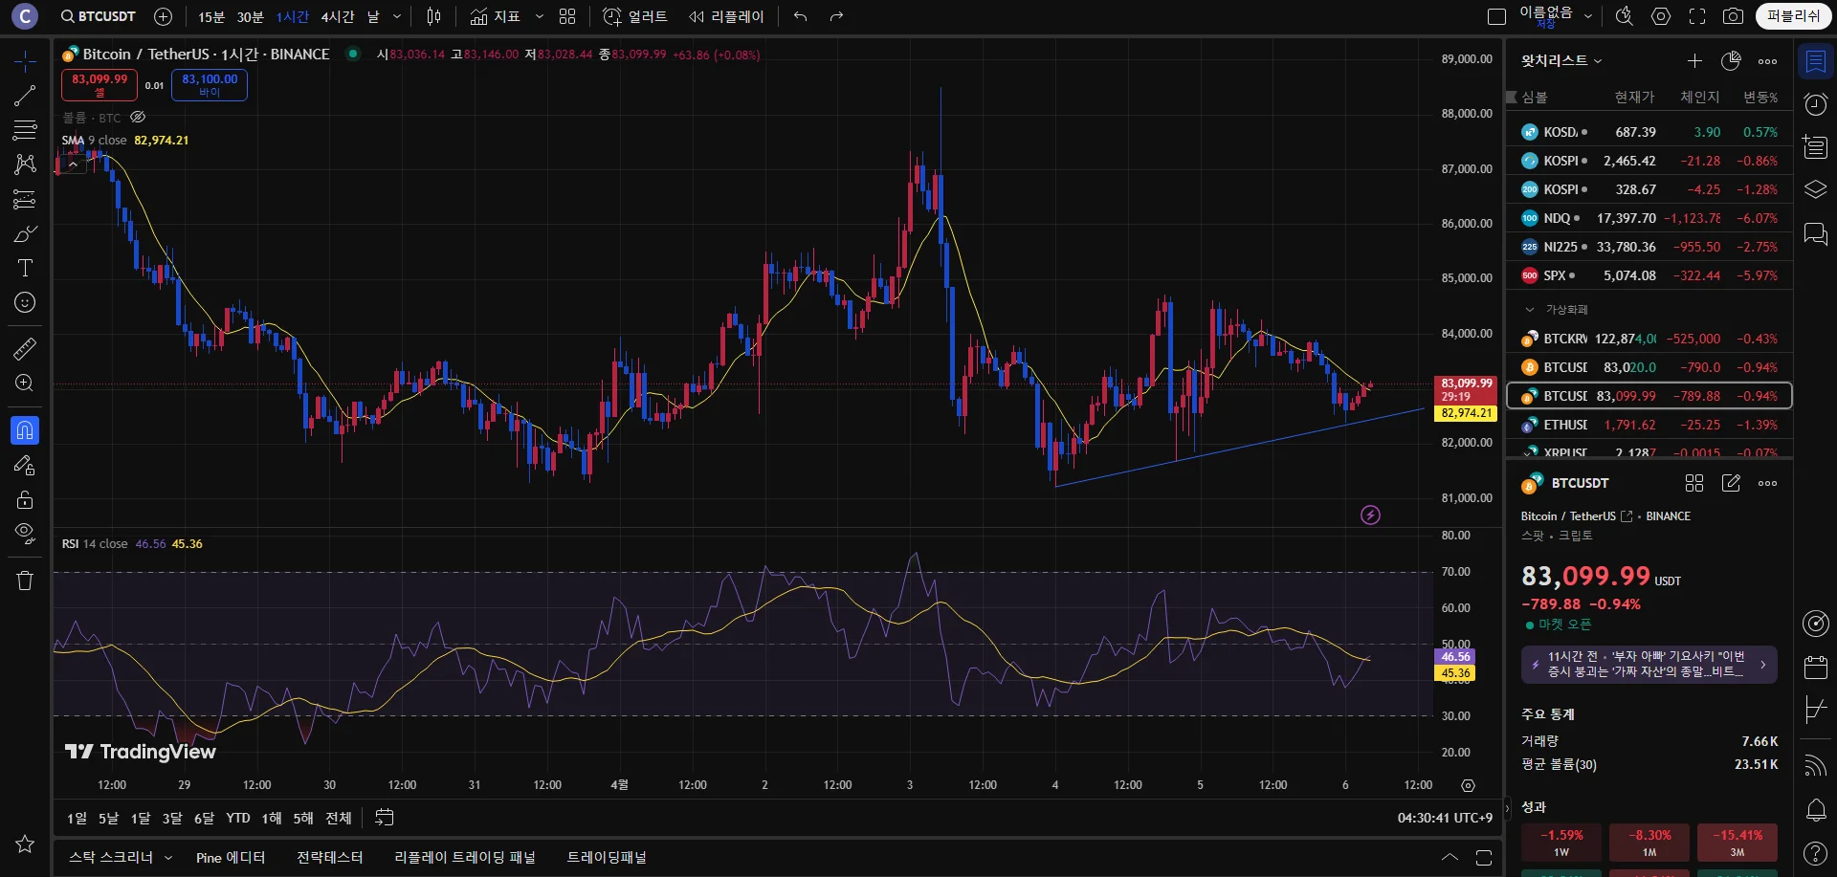Redo the last chart action
Viewport: 1837px width, 877px height.
click(x=836, y=16)
